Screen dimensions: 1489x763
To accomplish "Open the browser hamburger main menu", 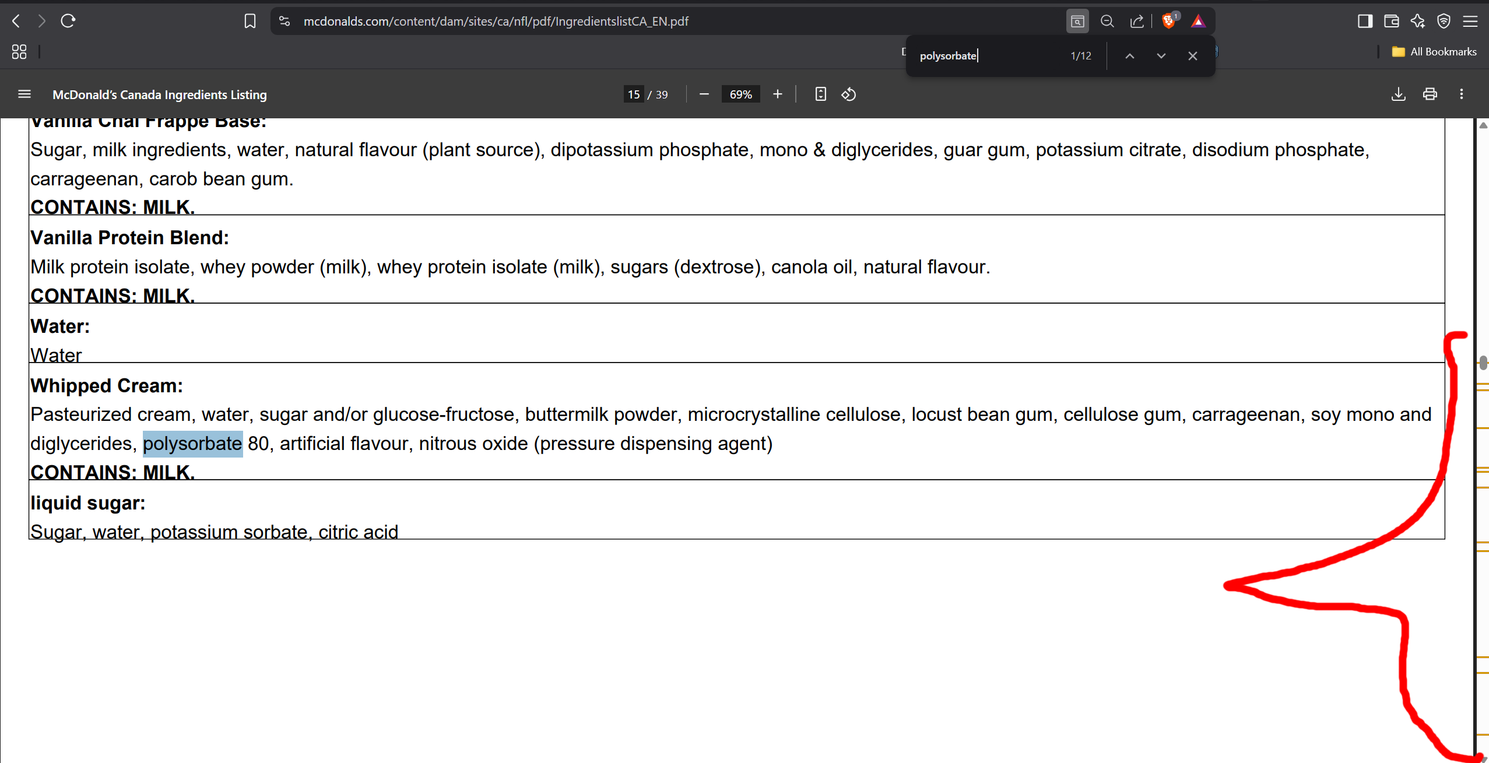I will click(1470, 22).
